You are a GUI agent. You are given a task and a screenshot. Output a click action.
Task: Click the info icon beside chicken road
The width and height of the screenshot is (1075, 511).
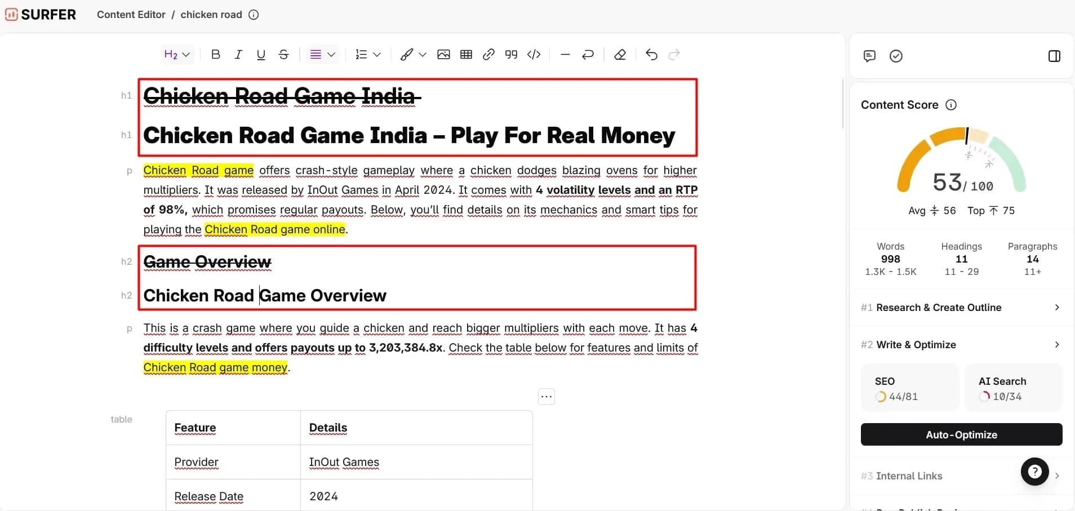(254, 15)
